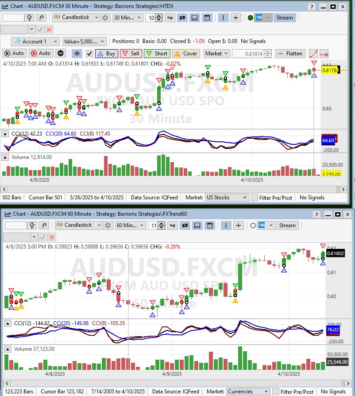Image resolution: width=355 pixels, height=396 pixels.
Task: Open the Account 1 dropdown
Action: click(35, 42)
